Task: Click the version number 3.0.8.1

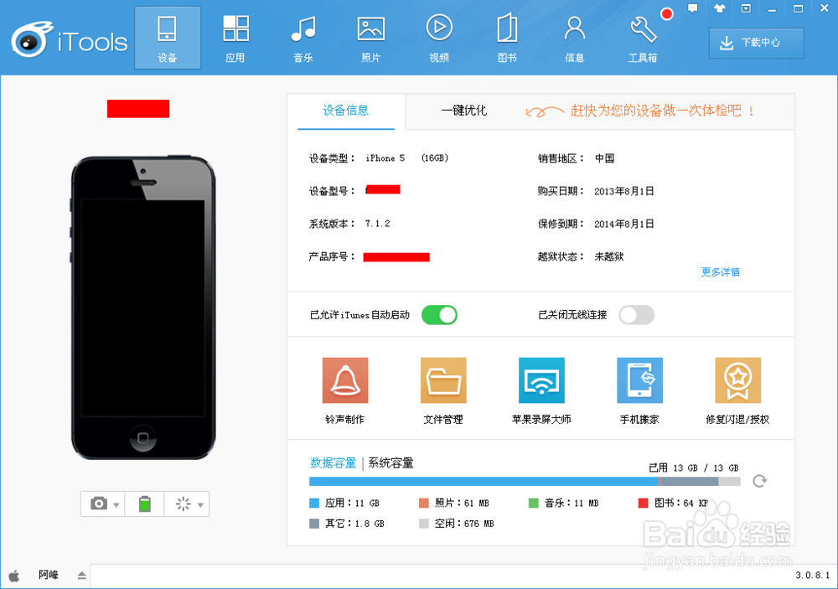Action: [x=813, y=575]
